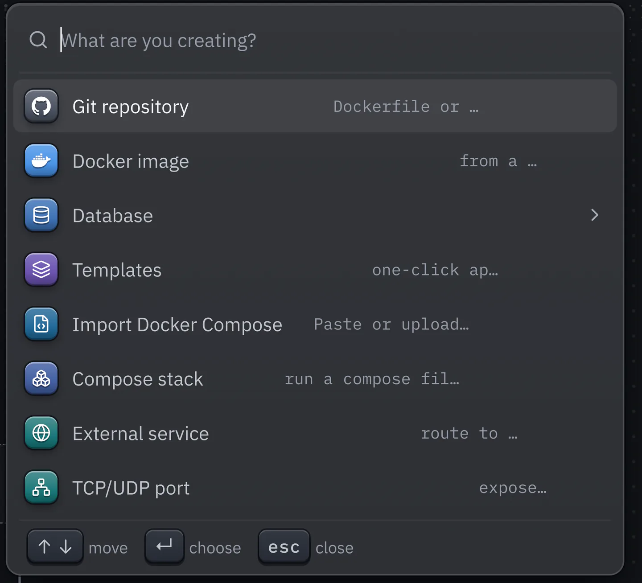Select the External service option

click(315, 433)
